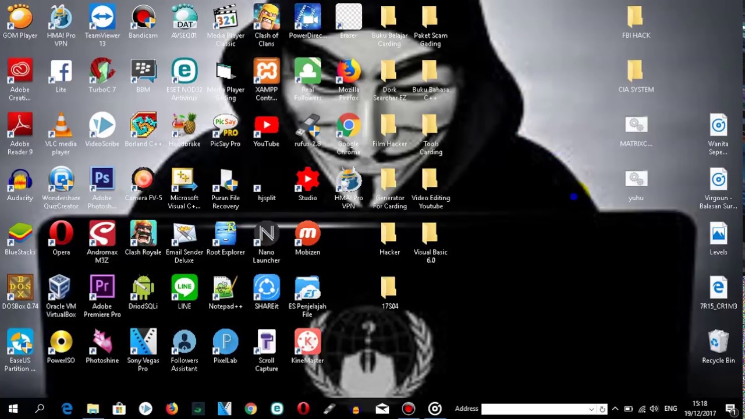Open Opera desktop shortcut

[x=61, y=238]
